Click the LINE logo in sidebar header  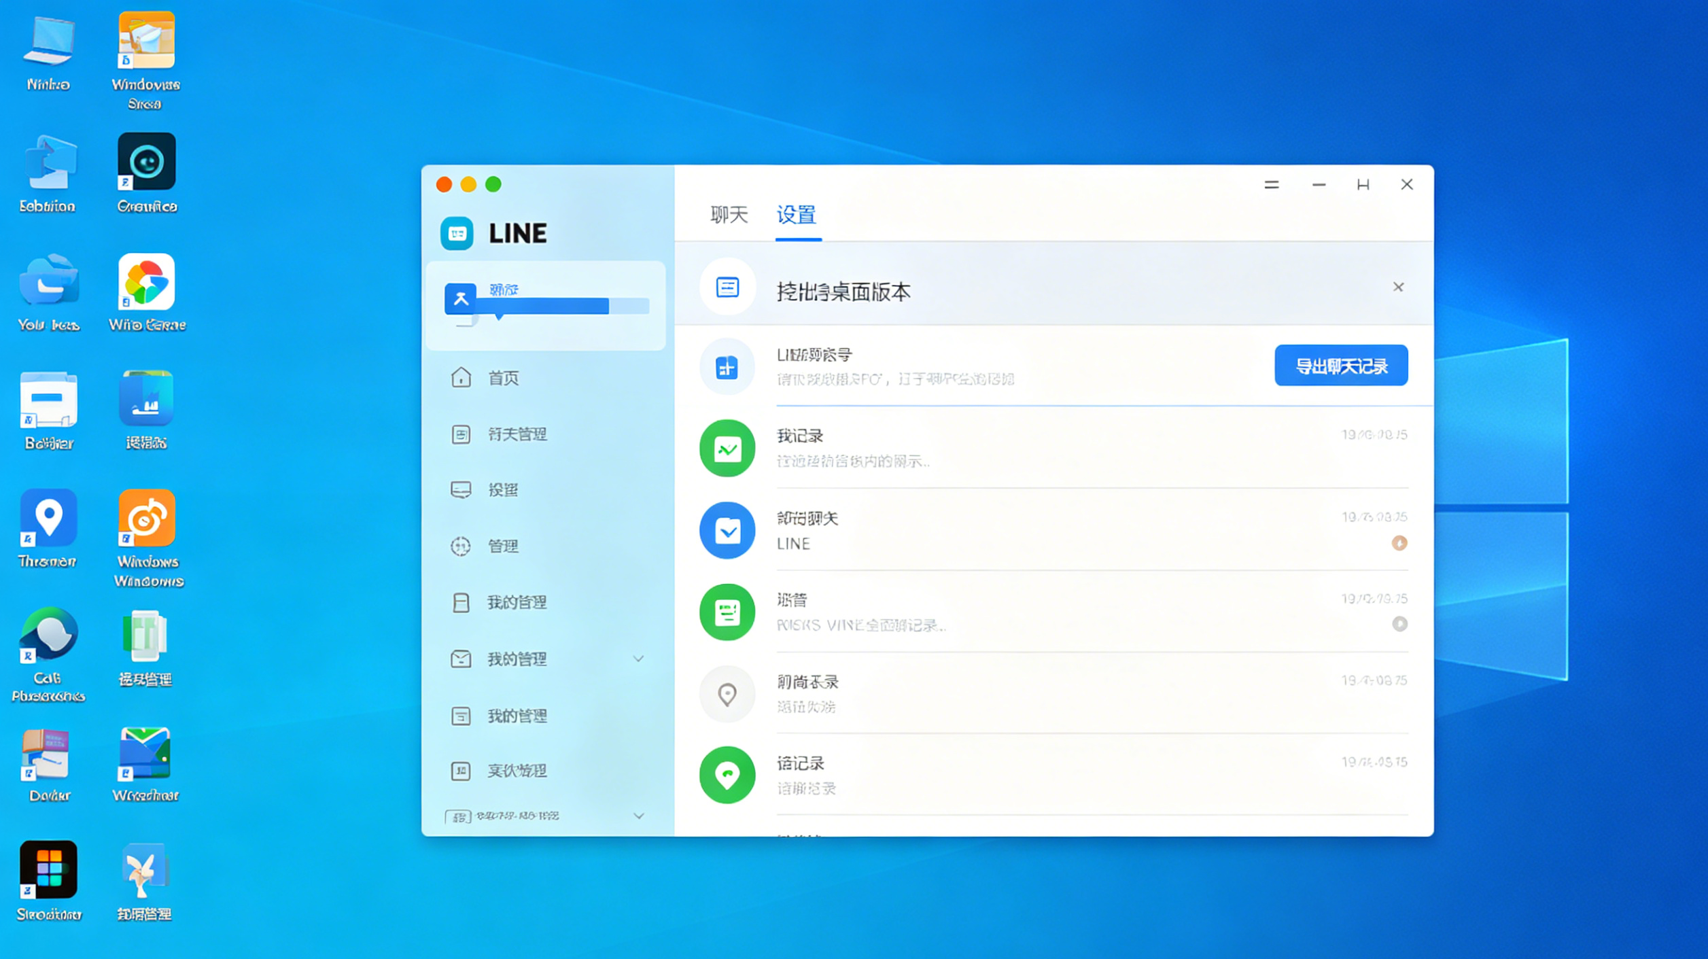pos(457,233)
